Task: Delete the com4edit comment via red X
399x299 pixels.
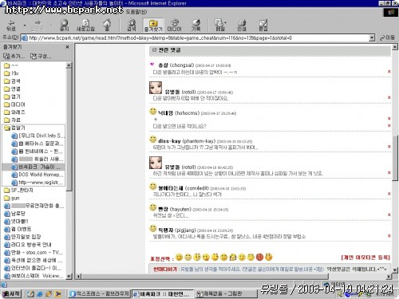Action: tap(389, 194)
